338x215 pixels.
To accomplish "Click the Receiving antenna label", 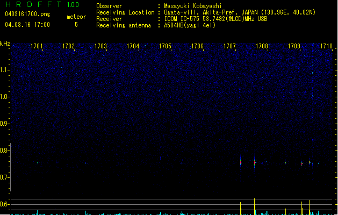I will 124,25.
